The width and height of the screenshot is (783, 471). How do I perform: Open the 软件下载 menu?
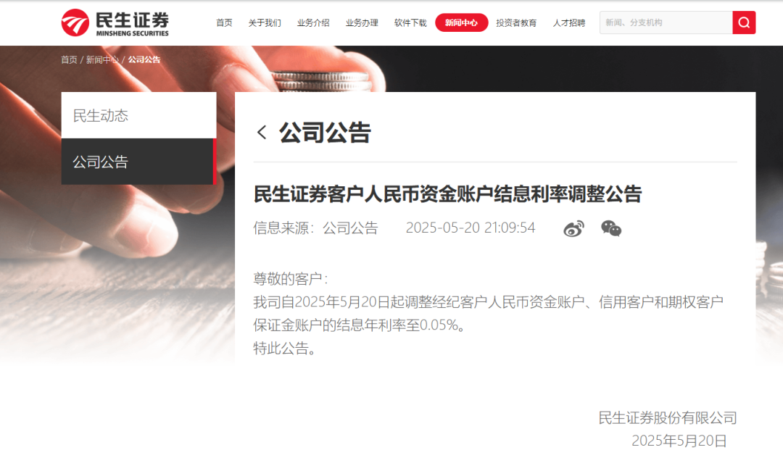click(x=410, y=23)
